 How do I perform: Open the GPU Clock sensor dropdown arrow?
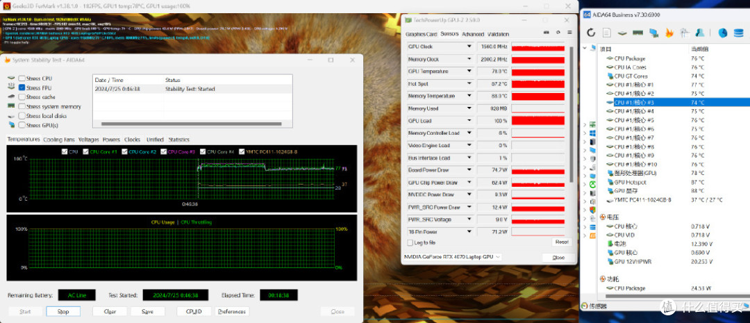click(x=469, y=47)
